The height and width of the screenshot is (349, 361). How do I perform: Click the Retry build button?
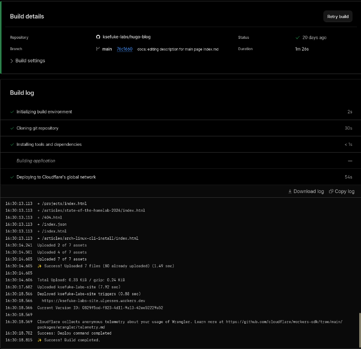338,16
